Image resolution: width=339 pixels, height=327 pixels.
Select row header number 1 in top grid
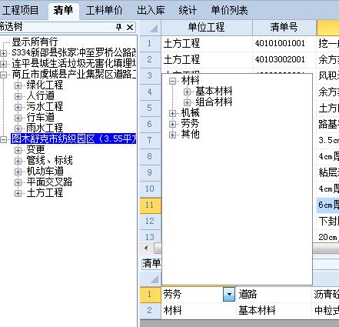point(150,43)
